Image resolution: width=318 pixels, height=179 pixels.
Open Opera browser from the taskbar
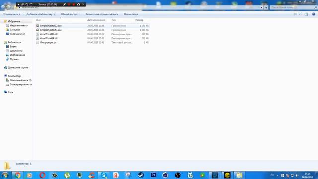[x=42, y=175]
